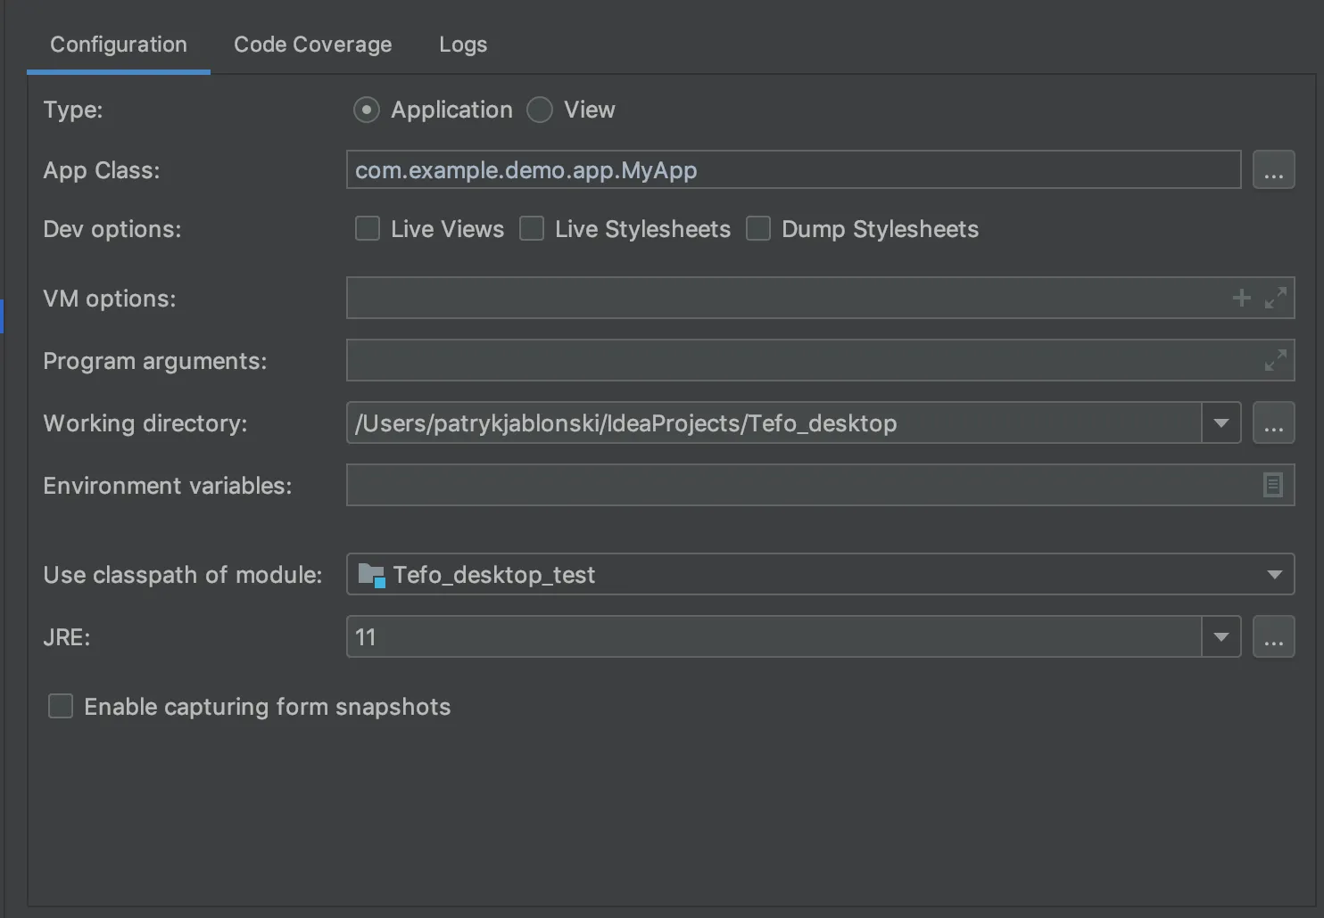Screen dimensions: 1324x918
Task: Click into the App Class text field
Action: click(792, 170)
